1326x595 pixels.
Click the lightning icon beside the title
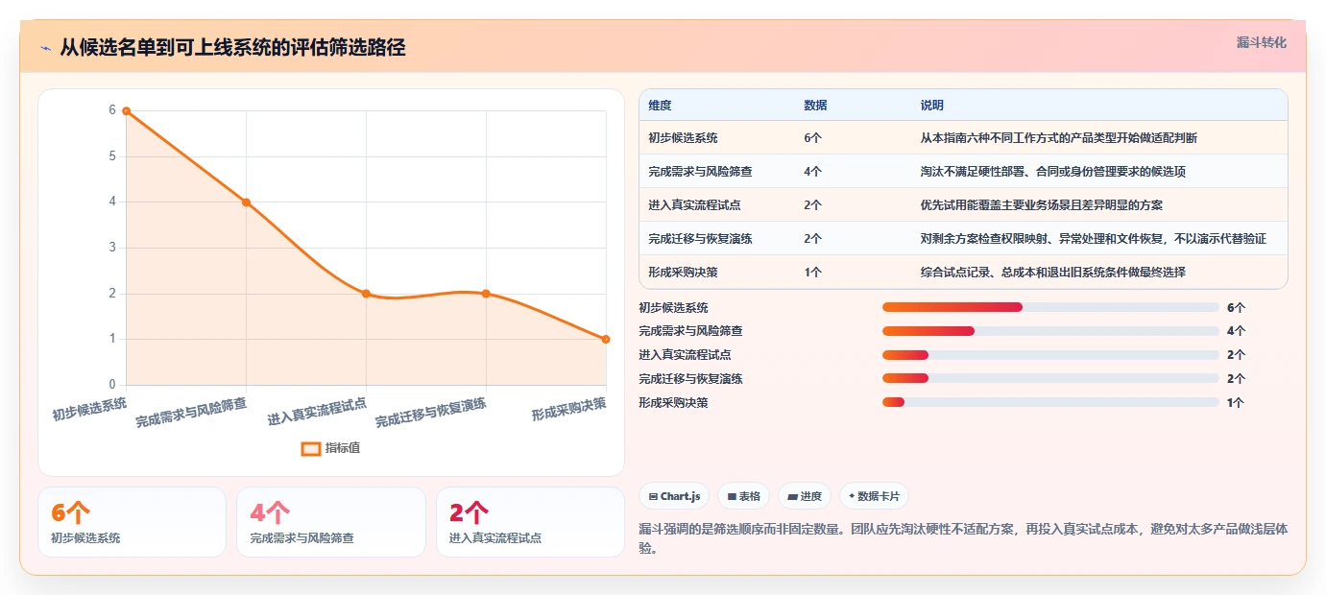[45, 48]
